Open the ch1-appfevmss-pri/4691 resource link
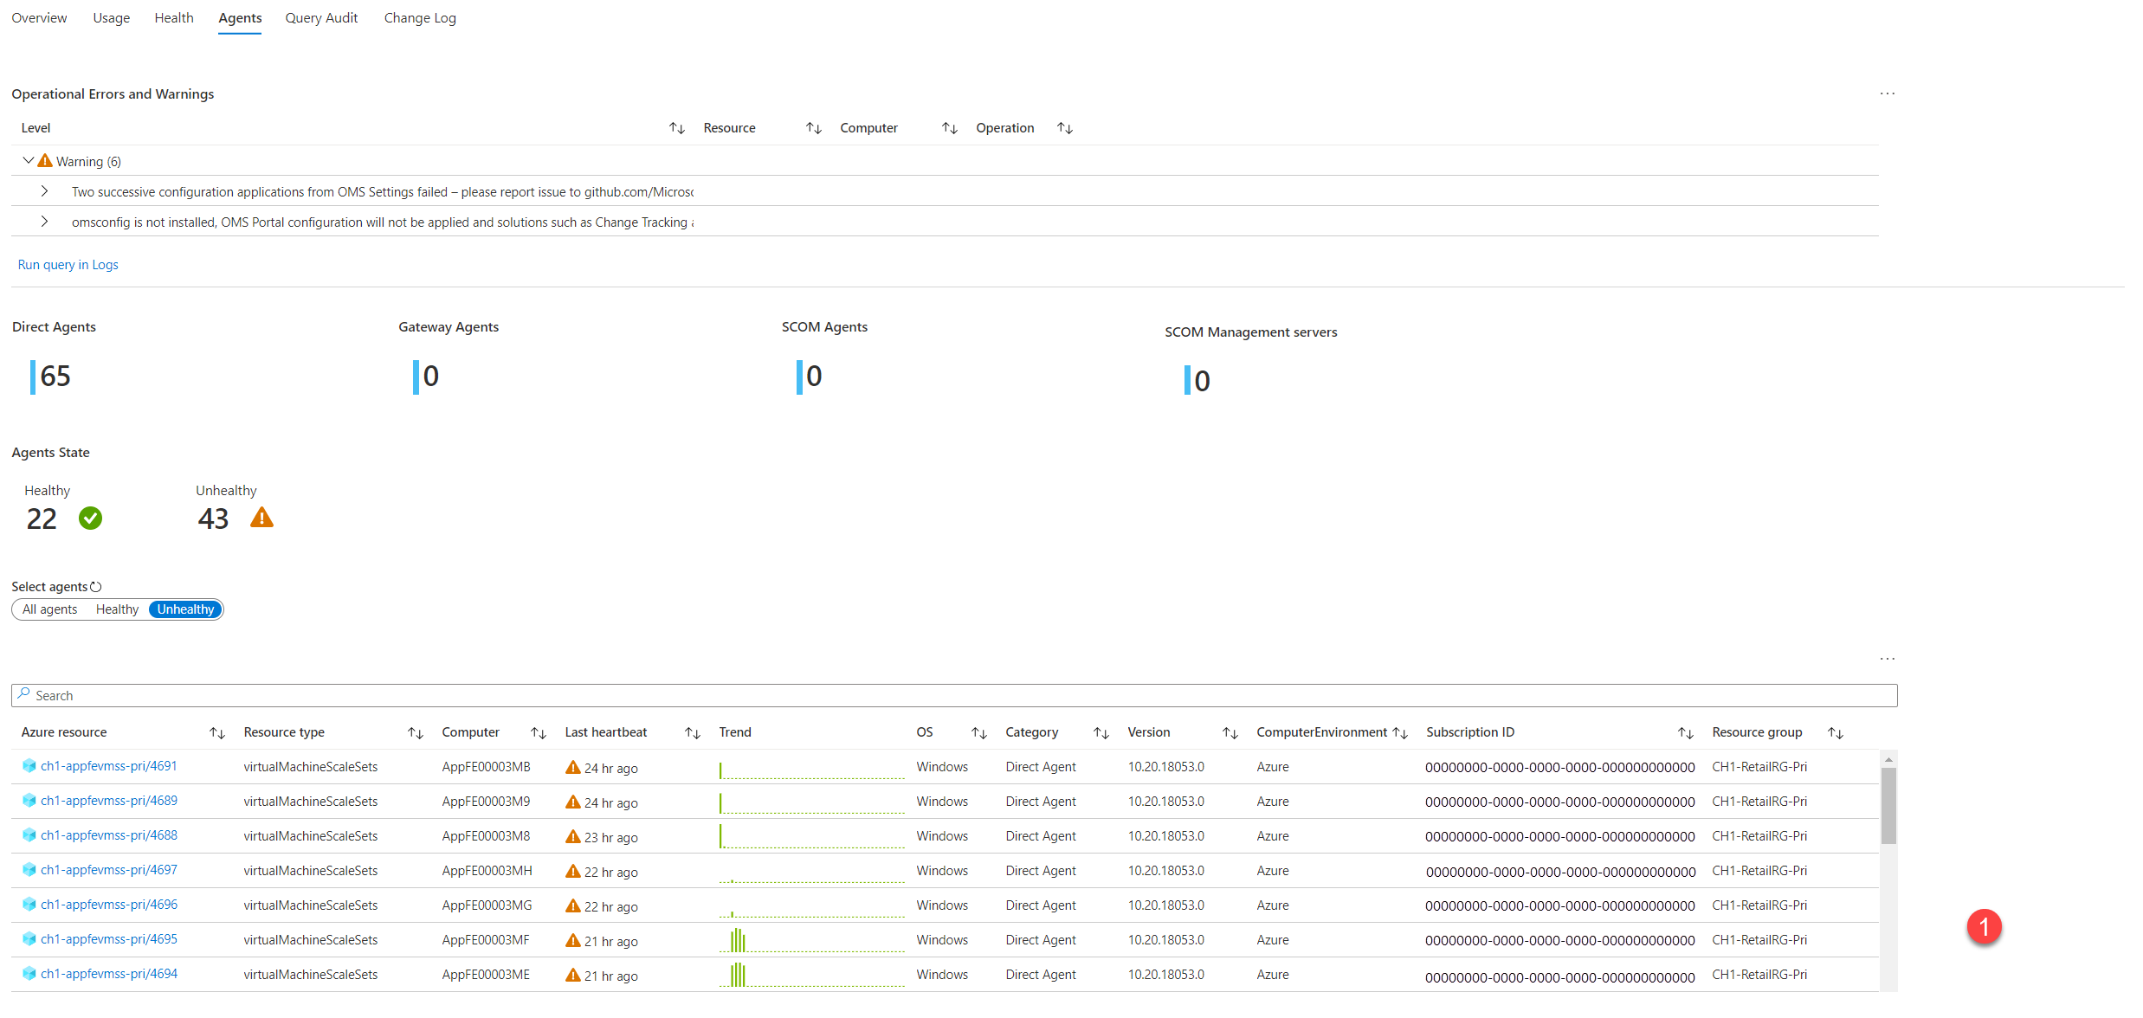The width and height of the screenshot is (2143, 1018). [109, 766]
